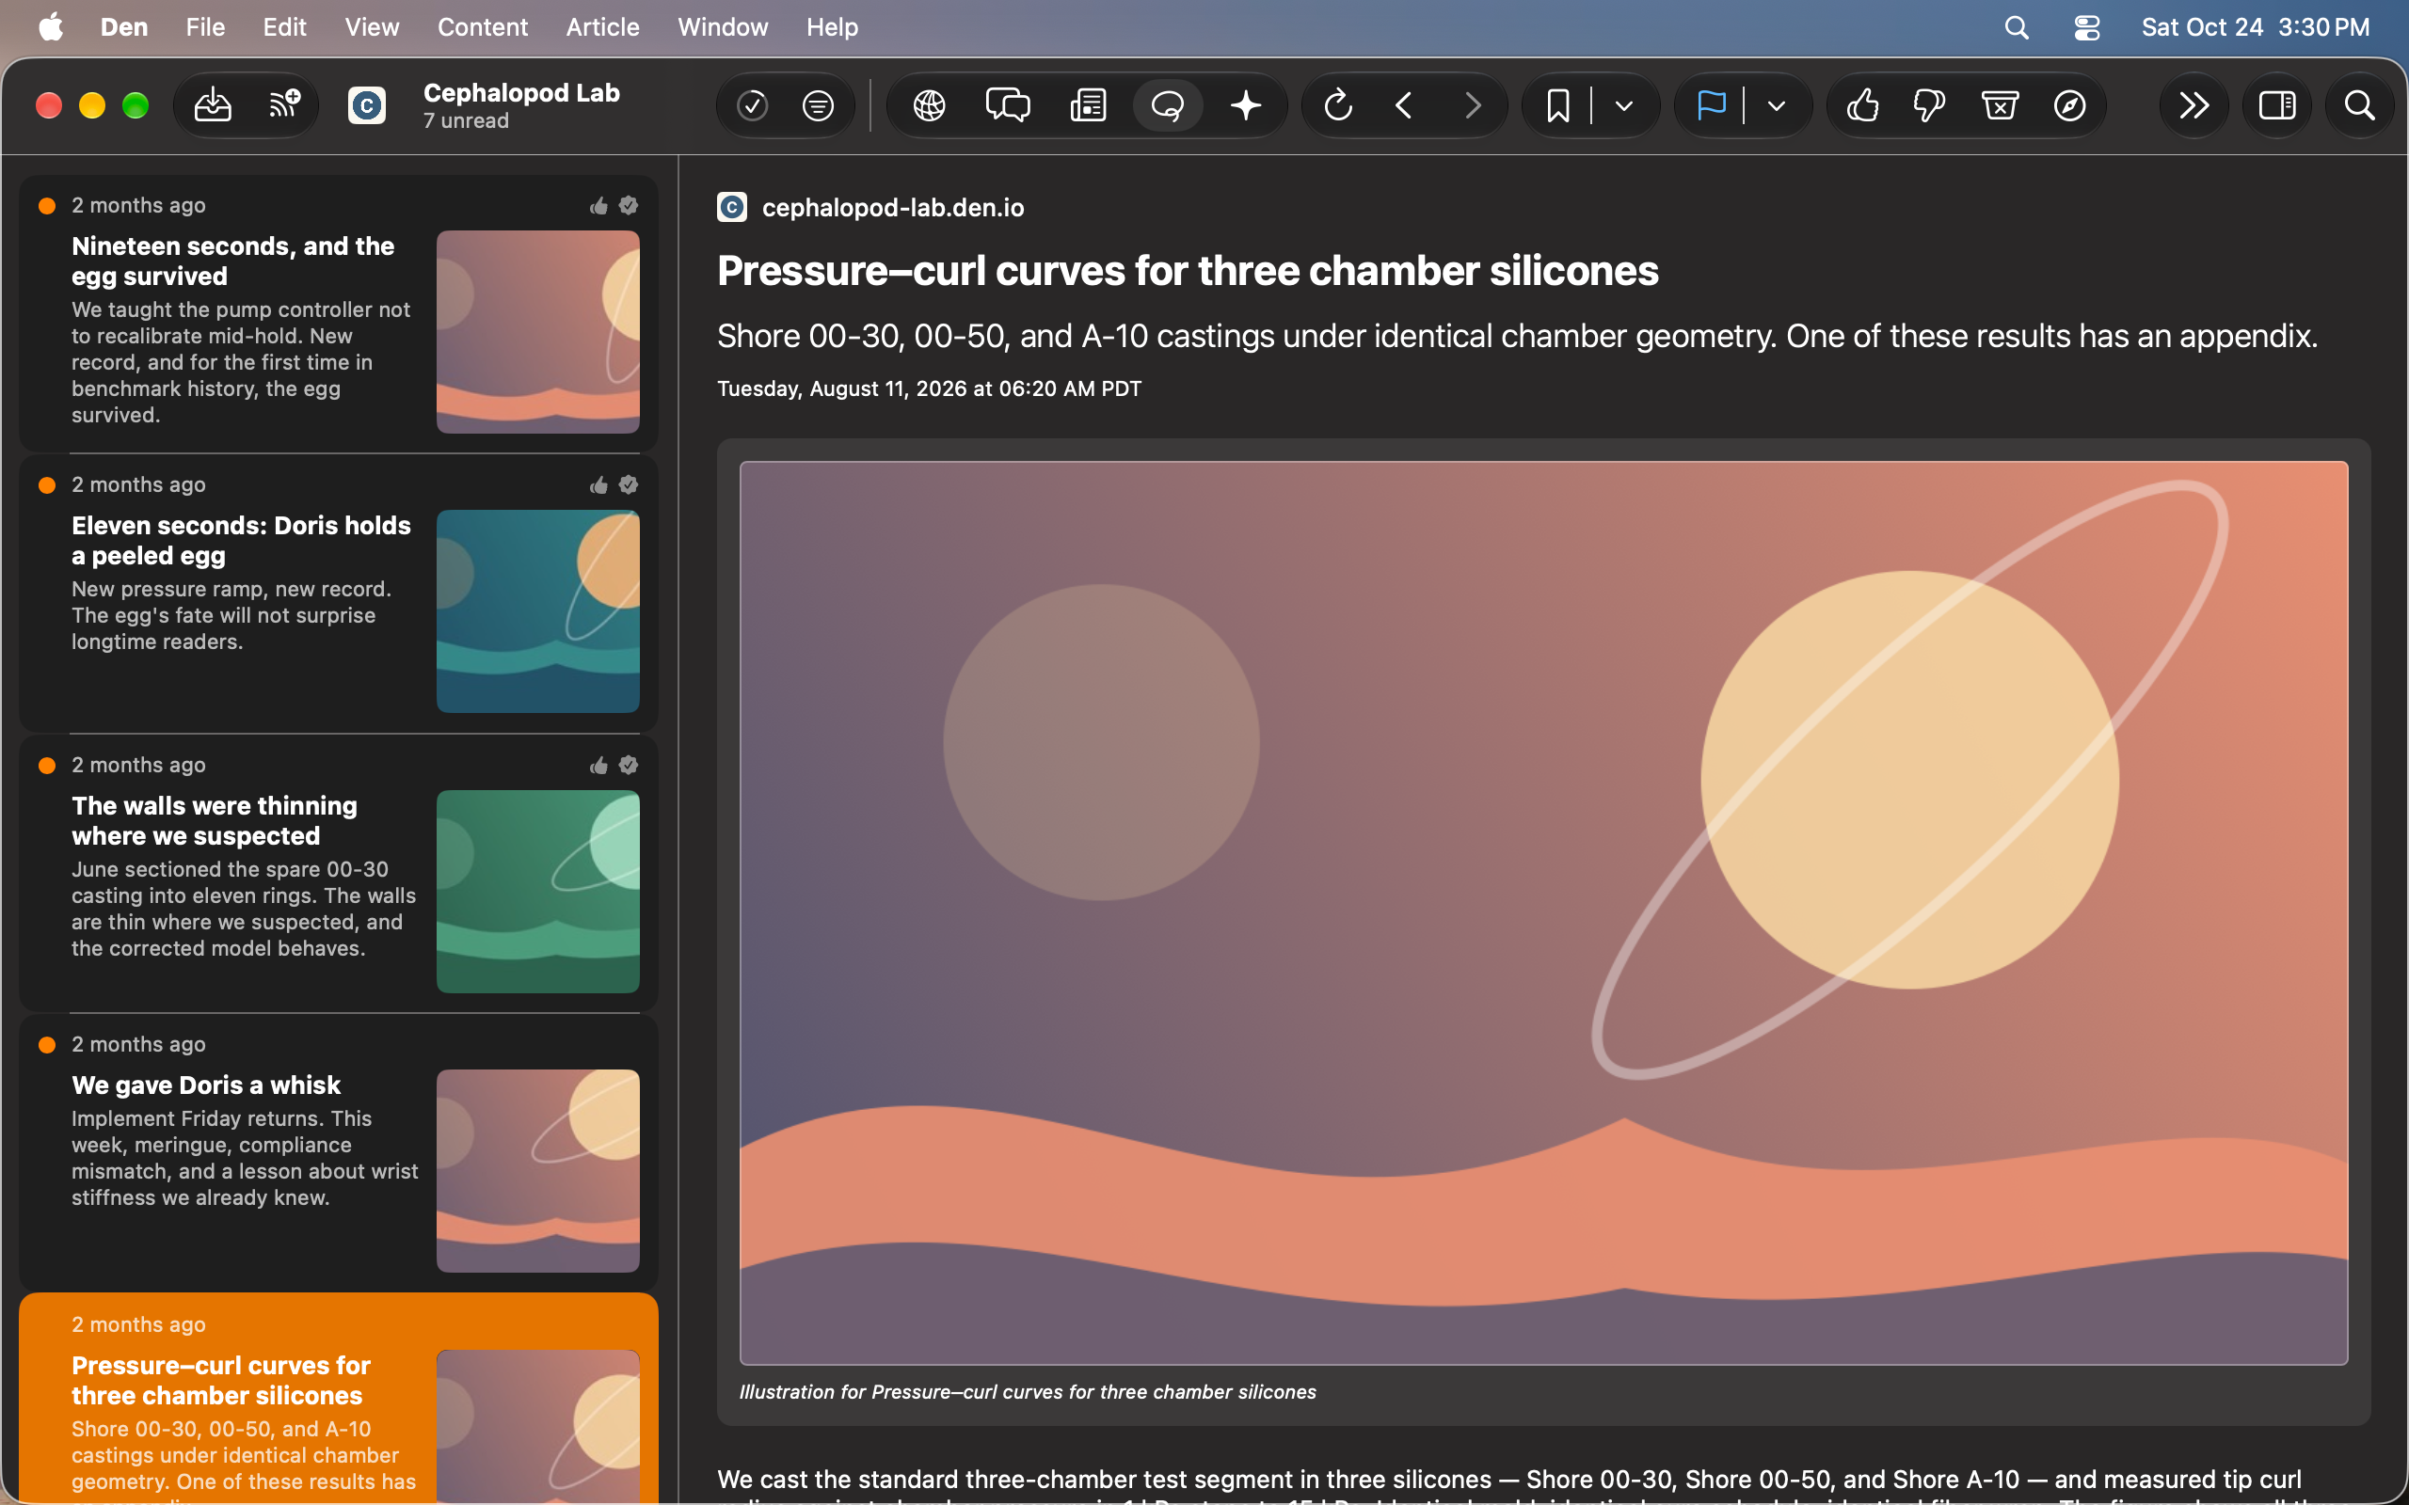This screenshot has width=2409, height=1505.
Task: Expand the bookmark options dropdown
Action: click(1623, 105)
